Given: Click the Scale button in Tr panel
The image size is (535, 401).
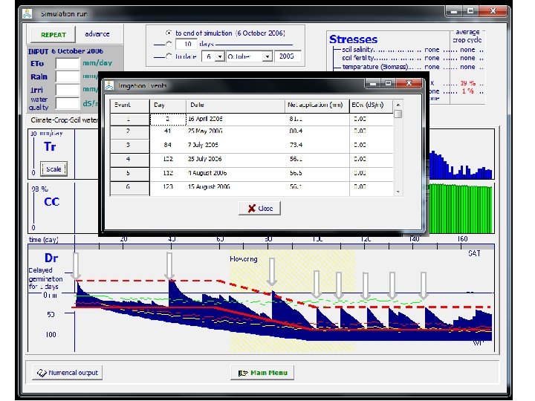Looking at the screenshot, I should pos(53,169).
